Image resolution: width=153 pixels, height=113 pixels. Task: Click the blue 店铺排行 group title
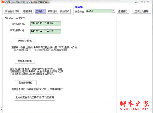click(80, 7)
